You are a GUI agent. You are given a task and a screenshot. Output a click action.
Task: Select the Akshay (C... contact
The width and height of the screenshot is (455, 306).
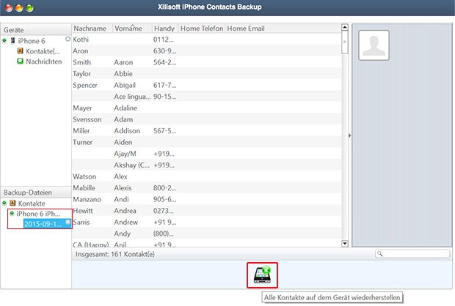[207, 165]
